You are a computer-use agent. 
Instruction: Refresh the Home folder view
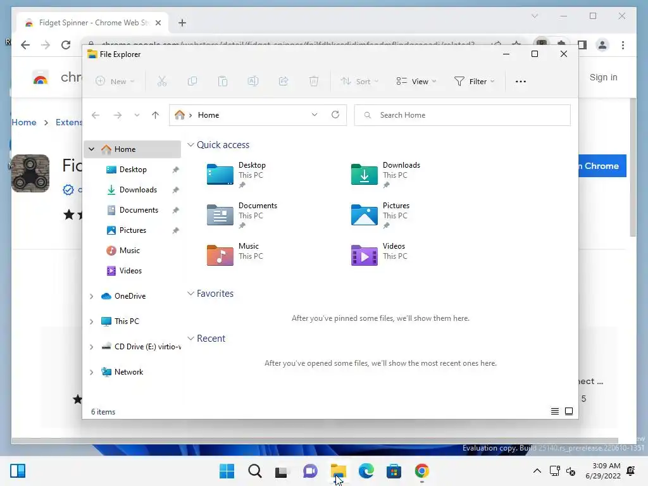pyautogui.click(x=335, y=115)
